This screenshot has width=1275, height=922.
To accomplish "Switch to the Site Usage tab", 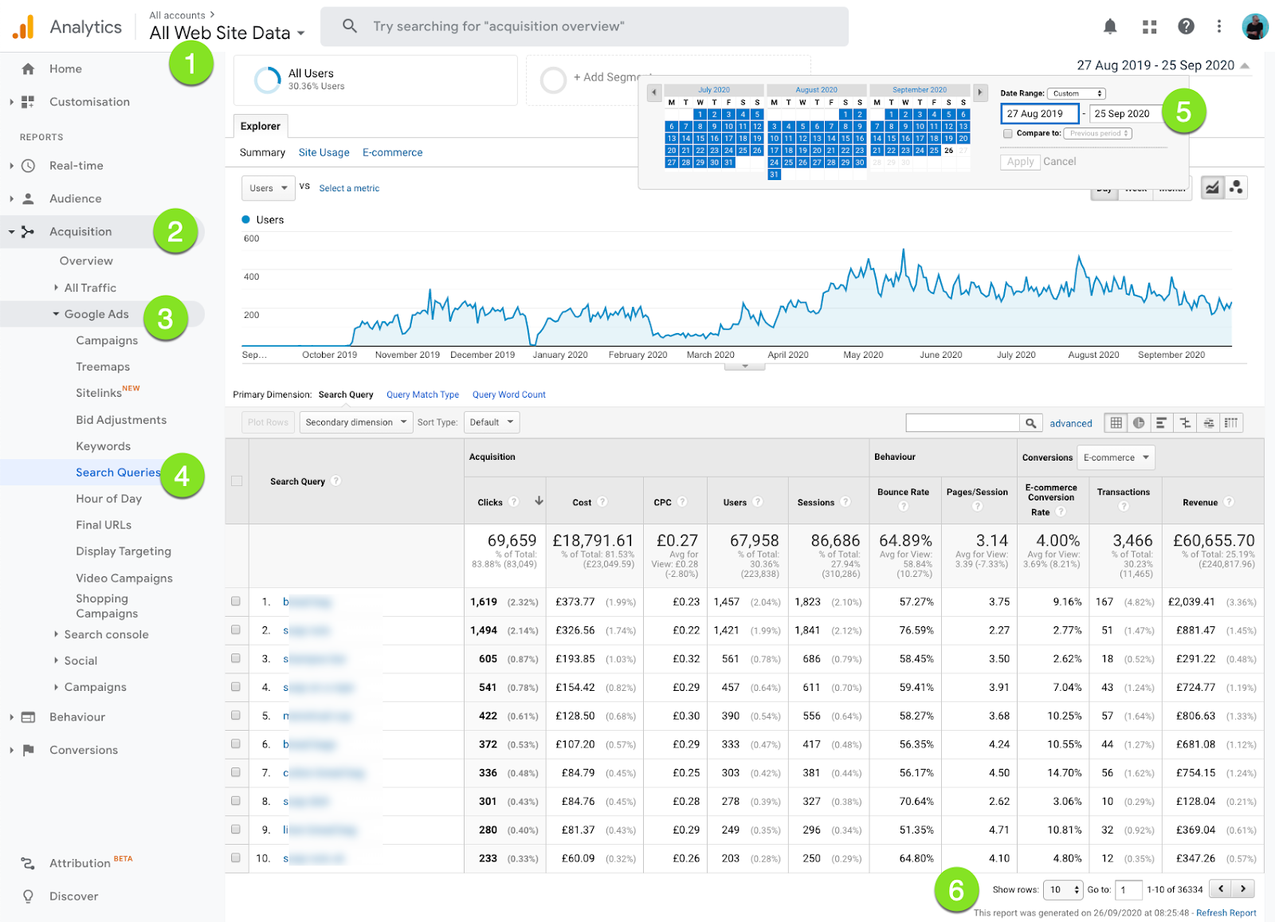I will coord(324,152).
